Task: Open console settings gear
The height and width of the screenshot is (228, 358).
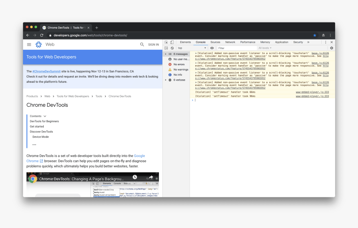Action: [331, 48]
